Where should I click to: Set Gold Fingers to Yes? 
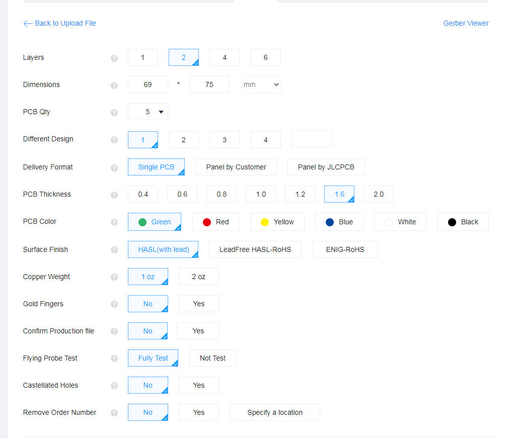tap(199, 304)
